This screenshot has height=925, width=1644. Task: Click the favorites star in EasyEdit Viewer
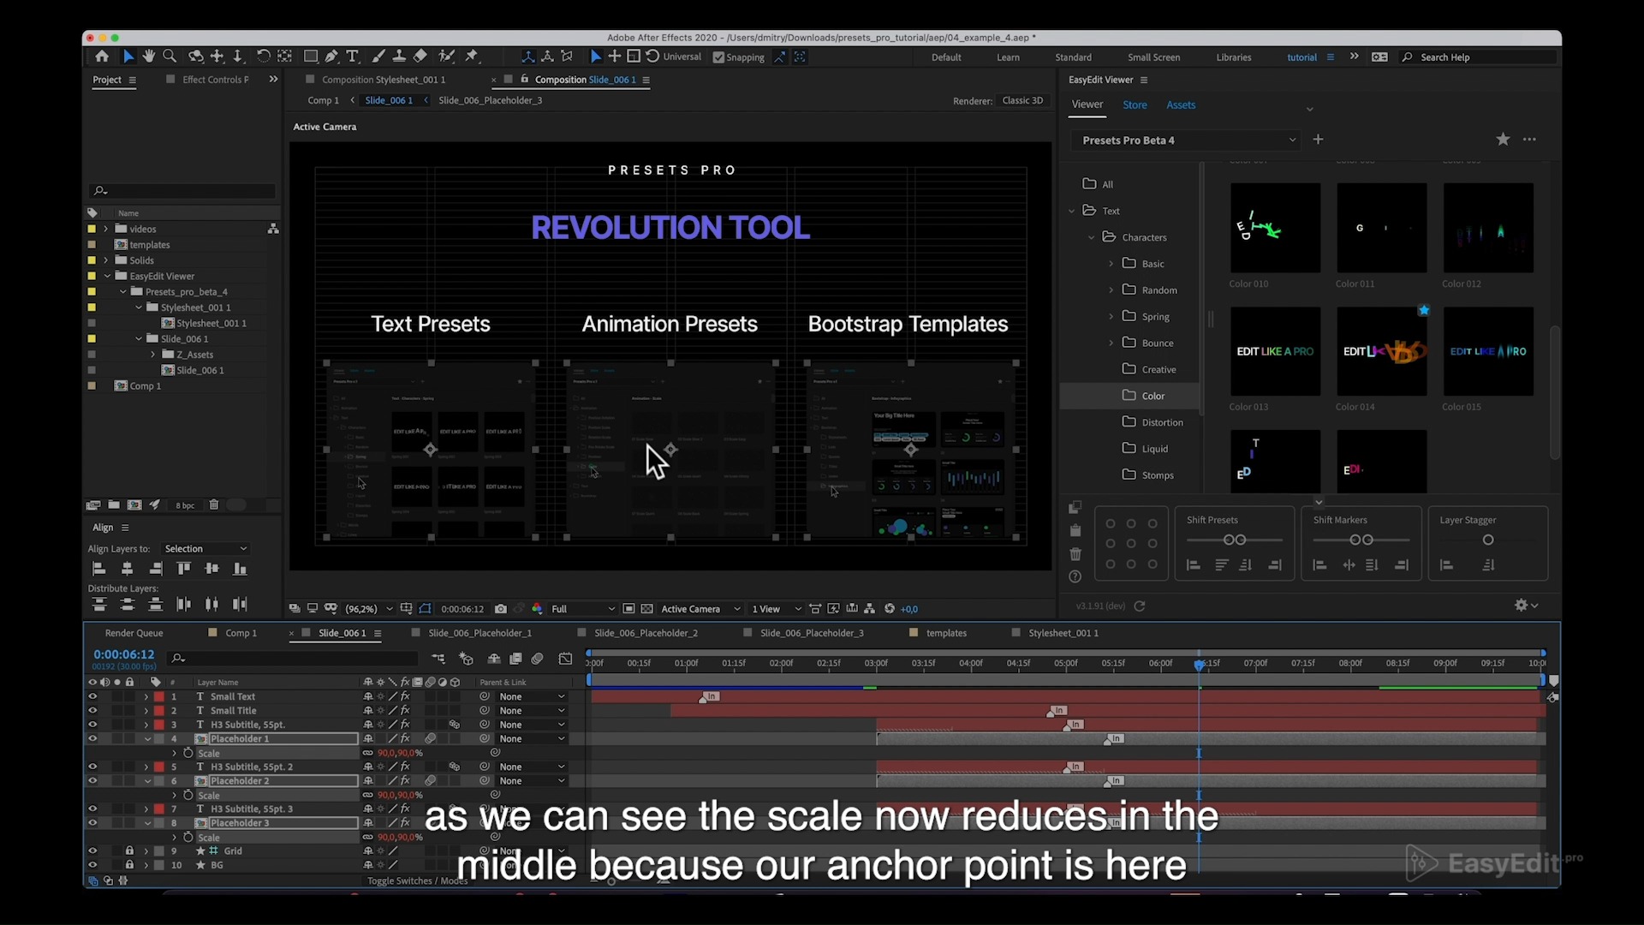point(1503,140)
